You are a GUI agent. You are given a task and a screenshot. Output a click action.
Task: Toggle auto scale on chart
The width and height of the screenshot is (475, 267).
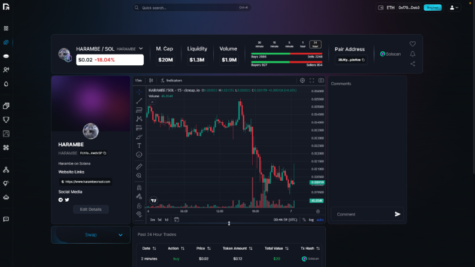pos(320,220)
